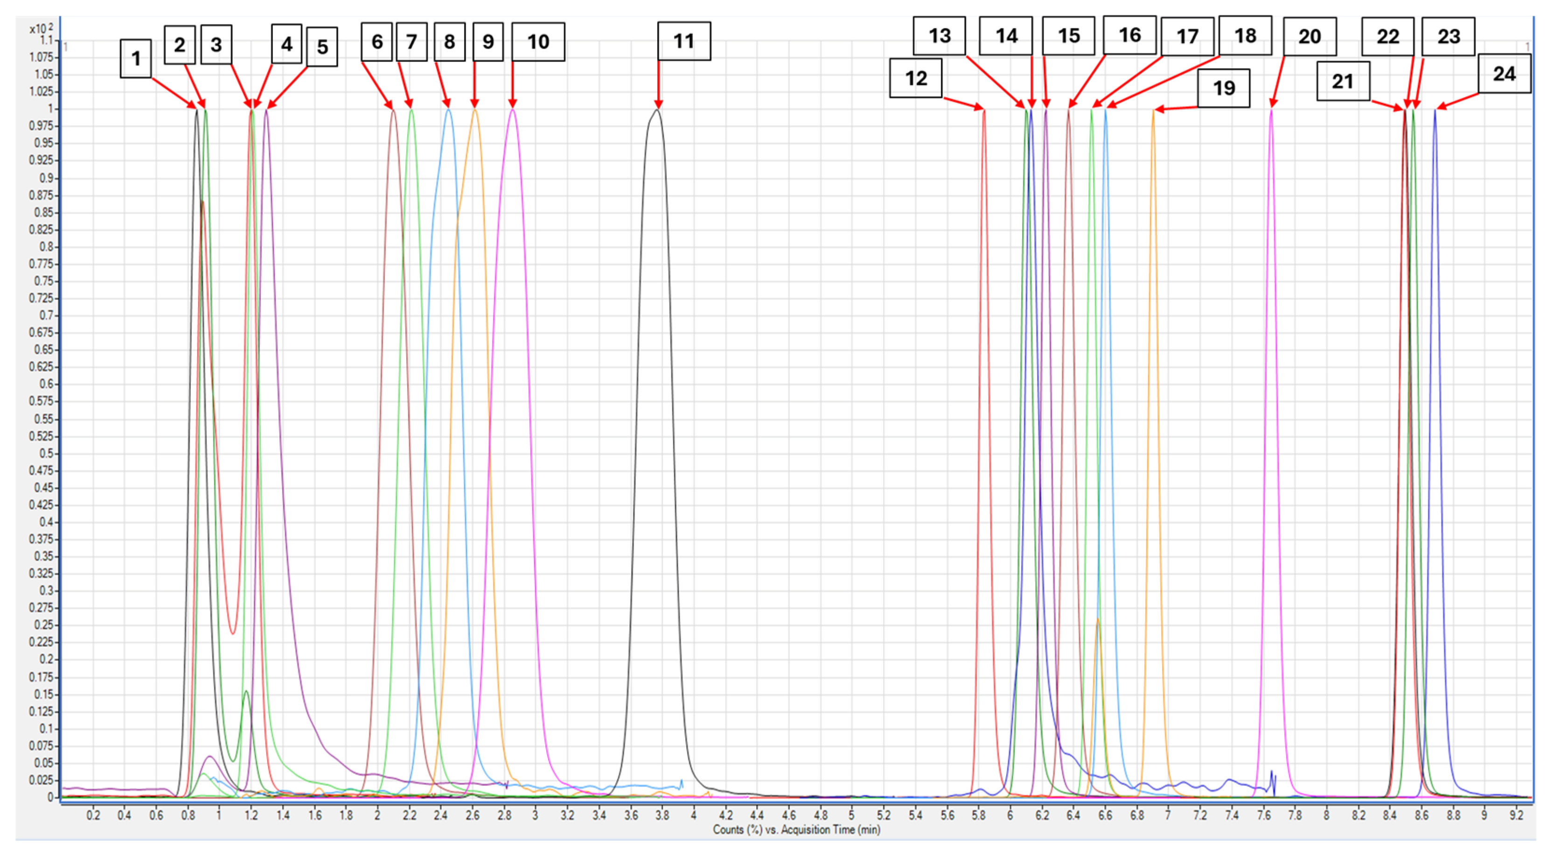
Task: Select the label box numbered 24
Action: (1504, 74)
